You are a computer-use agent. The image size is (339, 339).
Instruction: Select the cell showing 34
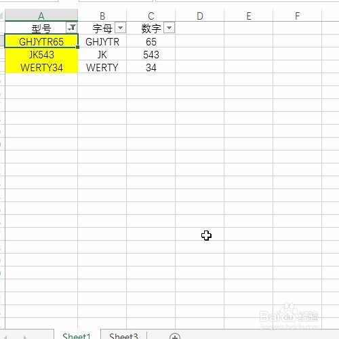point(151,67)
